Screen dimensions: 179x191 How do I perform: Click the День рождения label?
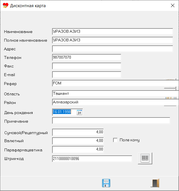(x=18, y=113)
